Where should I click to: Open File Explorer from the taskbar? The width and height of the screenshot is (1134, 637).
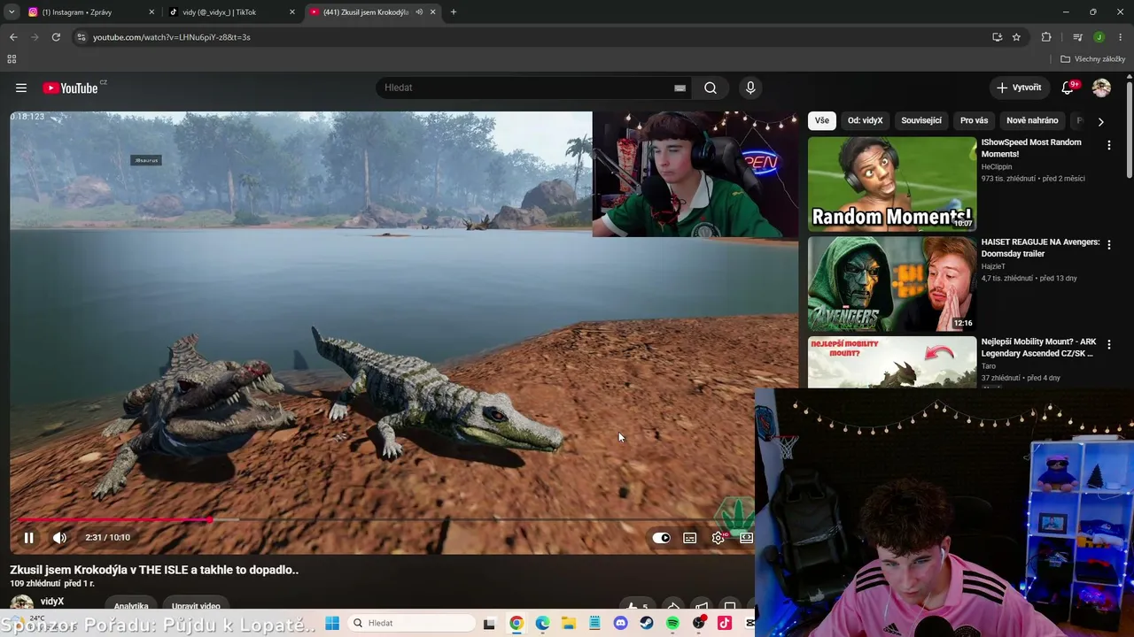click(568, 623)
